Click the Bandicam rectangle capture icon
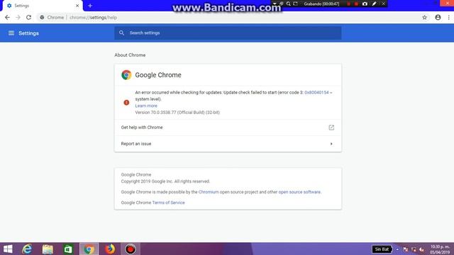The image size is (454, 255). [x=295, y=4]
